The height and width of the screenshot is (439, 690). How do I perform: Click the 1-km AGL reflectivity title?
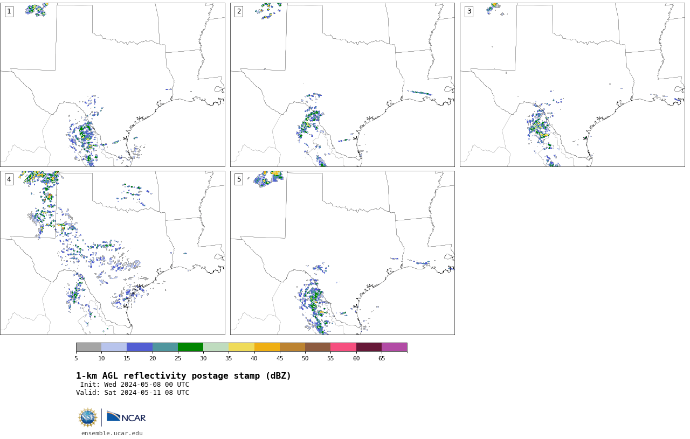[x=183, y=376]
